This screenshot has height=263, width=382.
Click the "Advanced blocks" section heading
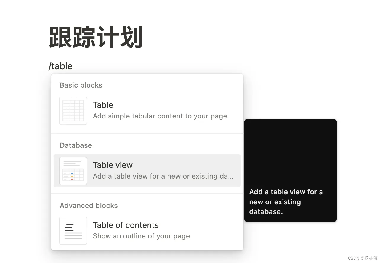[89, 206]
